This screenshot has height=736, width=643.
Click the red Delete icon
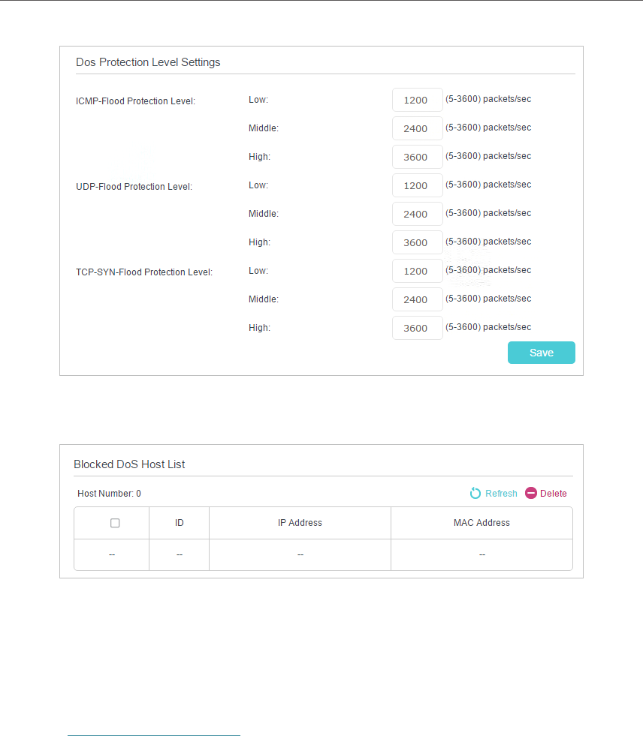pyautogui.click(x=531, y=494)
